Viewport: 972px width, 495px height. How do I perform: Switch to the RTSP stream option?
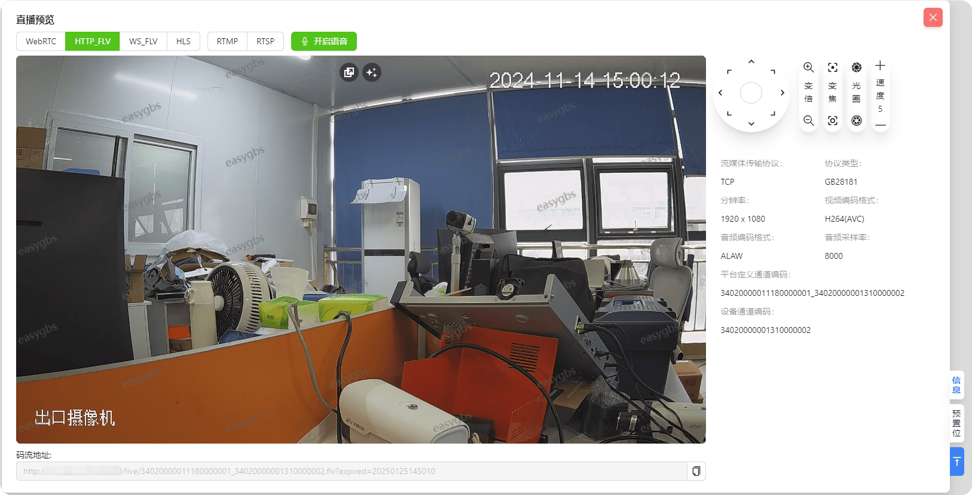click(265, 41)
